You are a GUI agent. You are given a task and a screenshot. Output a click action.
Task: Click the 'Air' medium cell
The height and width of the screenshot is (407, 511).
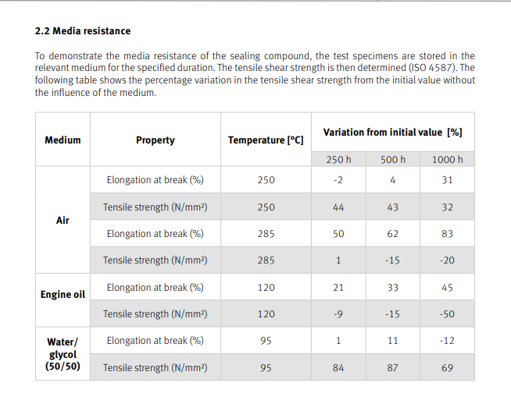pyautogui.click(x=63, y=221)
